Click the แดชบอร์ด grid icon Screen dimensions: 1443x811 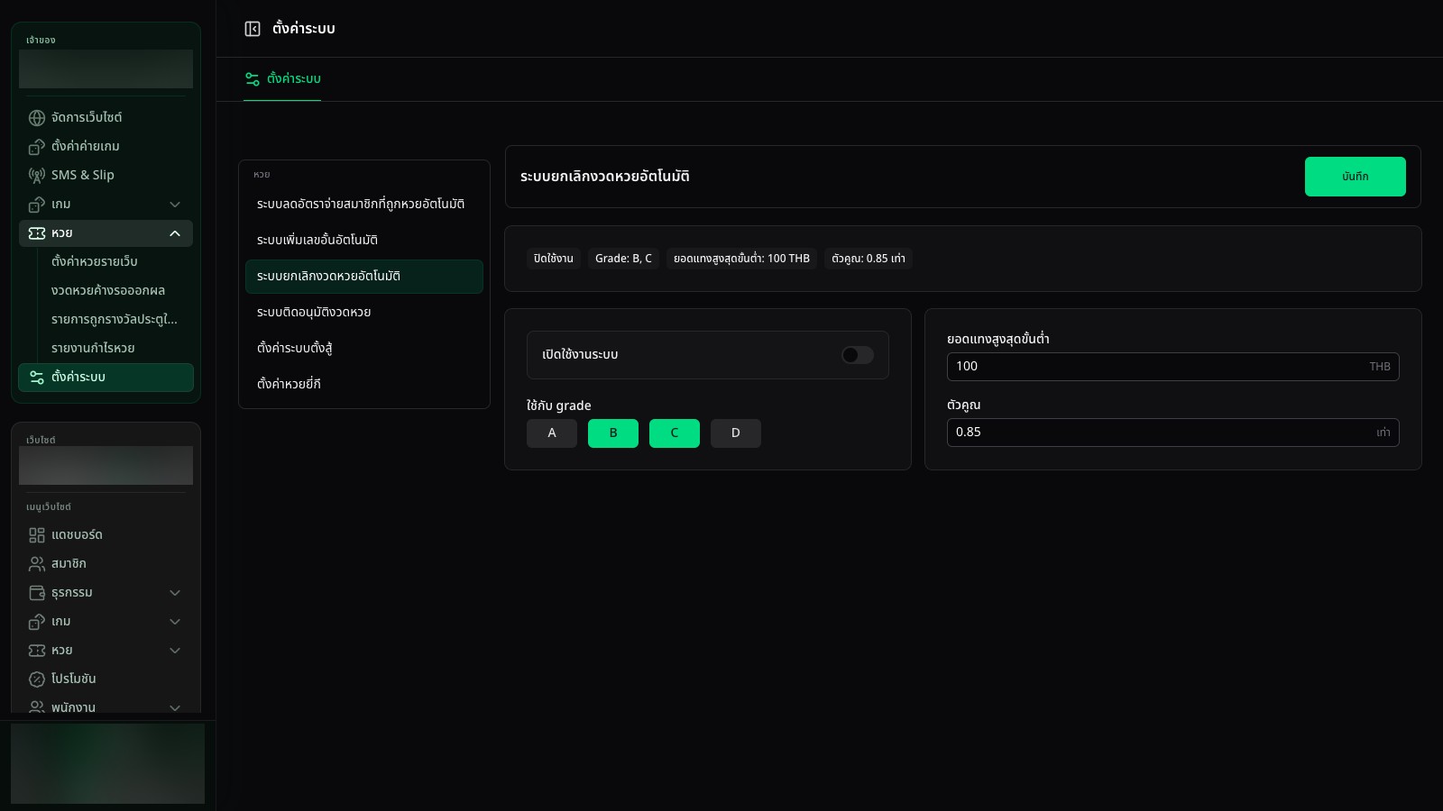coord(37,535)
